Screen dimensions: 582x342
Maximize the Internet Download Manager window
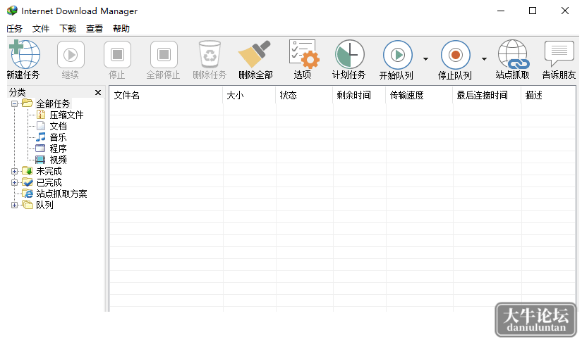(533, 11)
